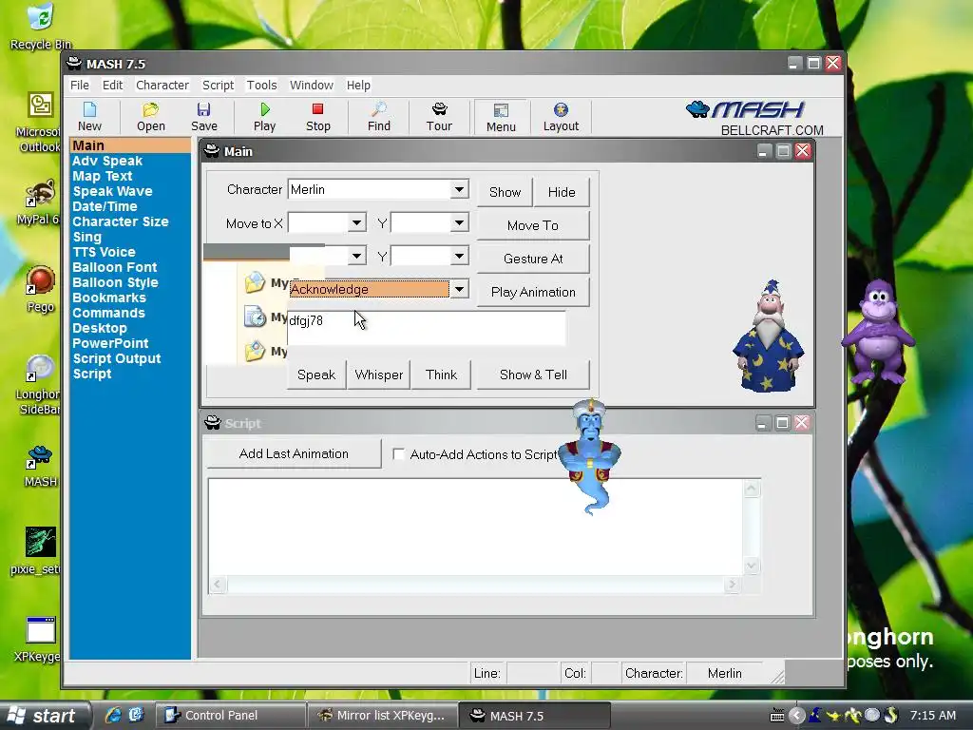Launch Internet Explorer from quick launch
Viewport: 973px width, 730px height.
(x=114, y=715)
